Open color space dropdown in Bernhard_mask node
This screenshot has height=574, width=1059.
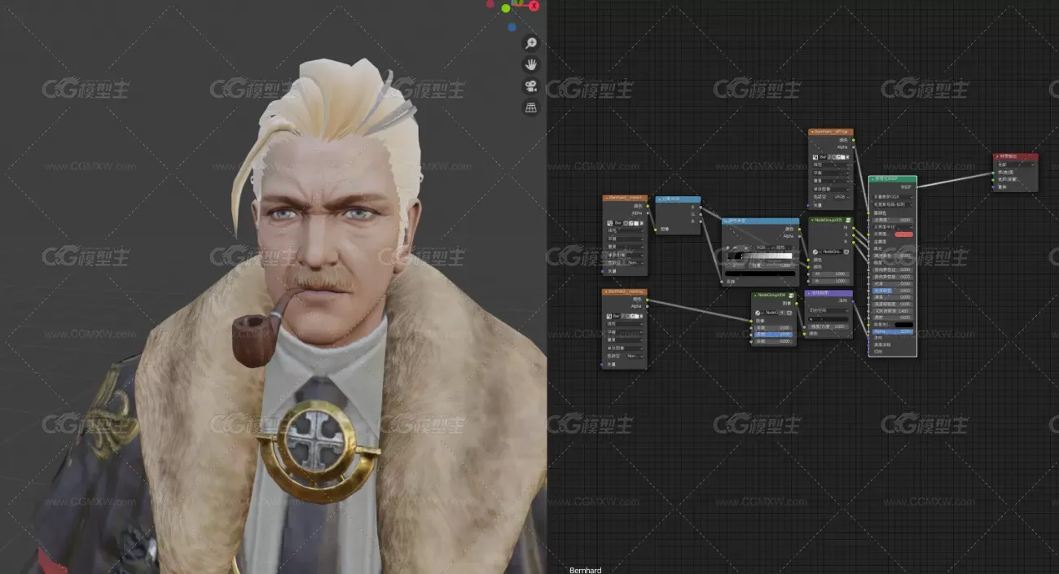(635, 263)
